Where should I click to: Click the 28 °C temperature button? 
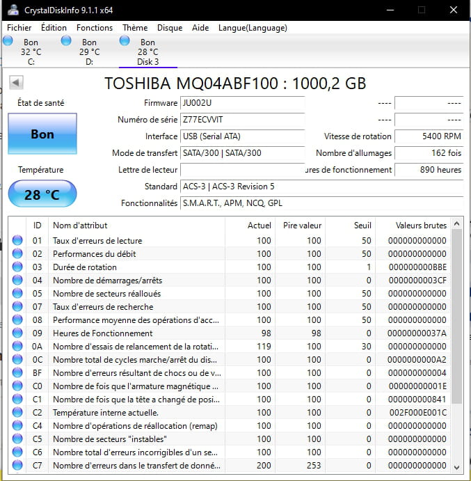coord(42,194)
